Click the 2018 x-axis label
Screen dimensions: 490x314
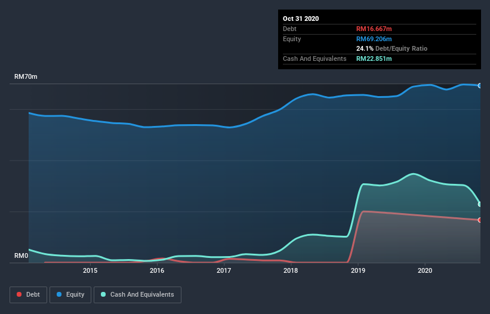(x=291, y=270)
